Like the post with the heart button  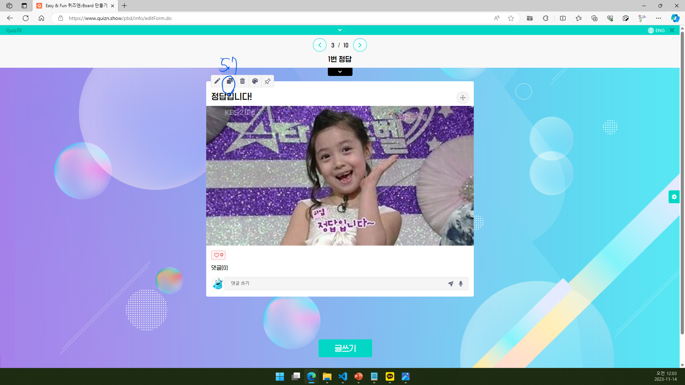point(218,255)
